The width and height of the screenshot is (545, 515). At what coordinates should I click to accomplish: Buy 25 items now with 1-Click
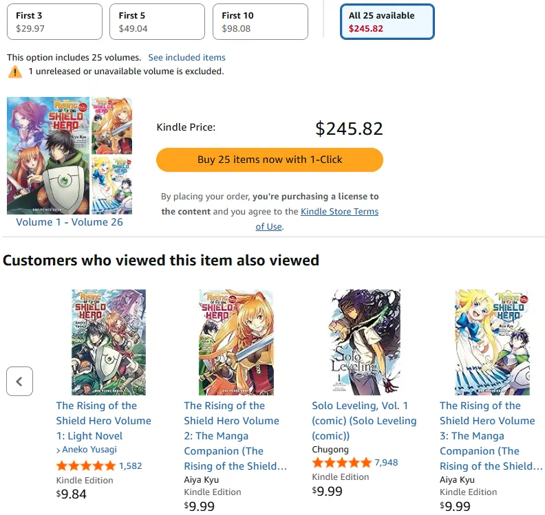coord(270,160)
